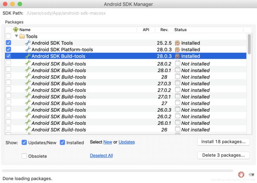Uncheck the Android SDK Platform-tools checkbox

coord(8,49)
